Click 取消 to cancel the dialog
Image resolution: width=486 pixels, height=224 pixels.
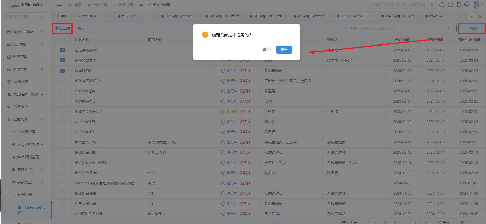tap(267, 50)
